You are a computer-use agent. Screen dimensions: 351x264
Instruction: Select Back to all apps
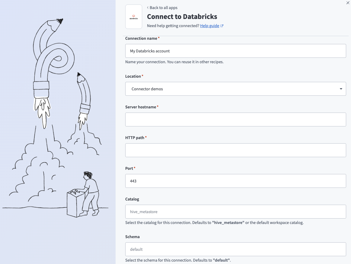[164, 8]
